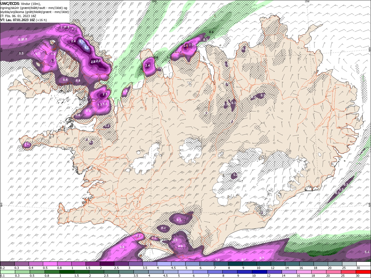Screen dimensions: 371x278
Task: Click the 15W longitude label
Action: 307,1
